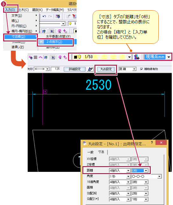173x205 pixels.
Task: Click the boxed R icon in lower toolbar
Action: (x=53, y=57)
